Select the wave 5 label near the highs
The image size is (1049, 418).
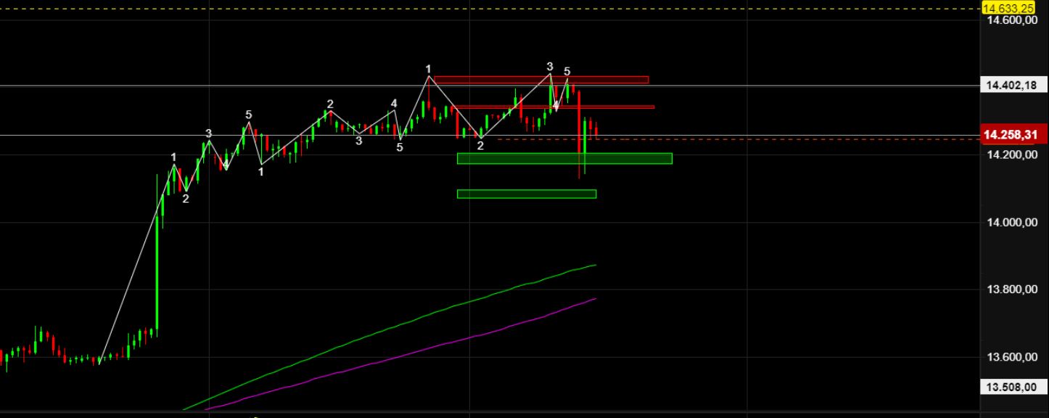(567, 72)
